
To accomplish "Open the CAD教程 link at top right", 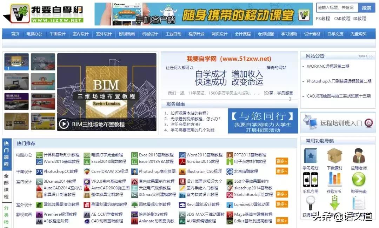I will coord(343,19).
